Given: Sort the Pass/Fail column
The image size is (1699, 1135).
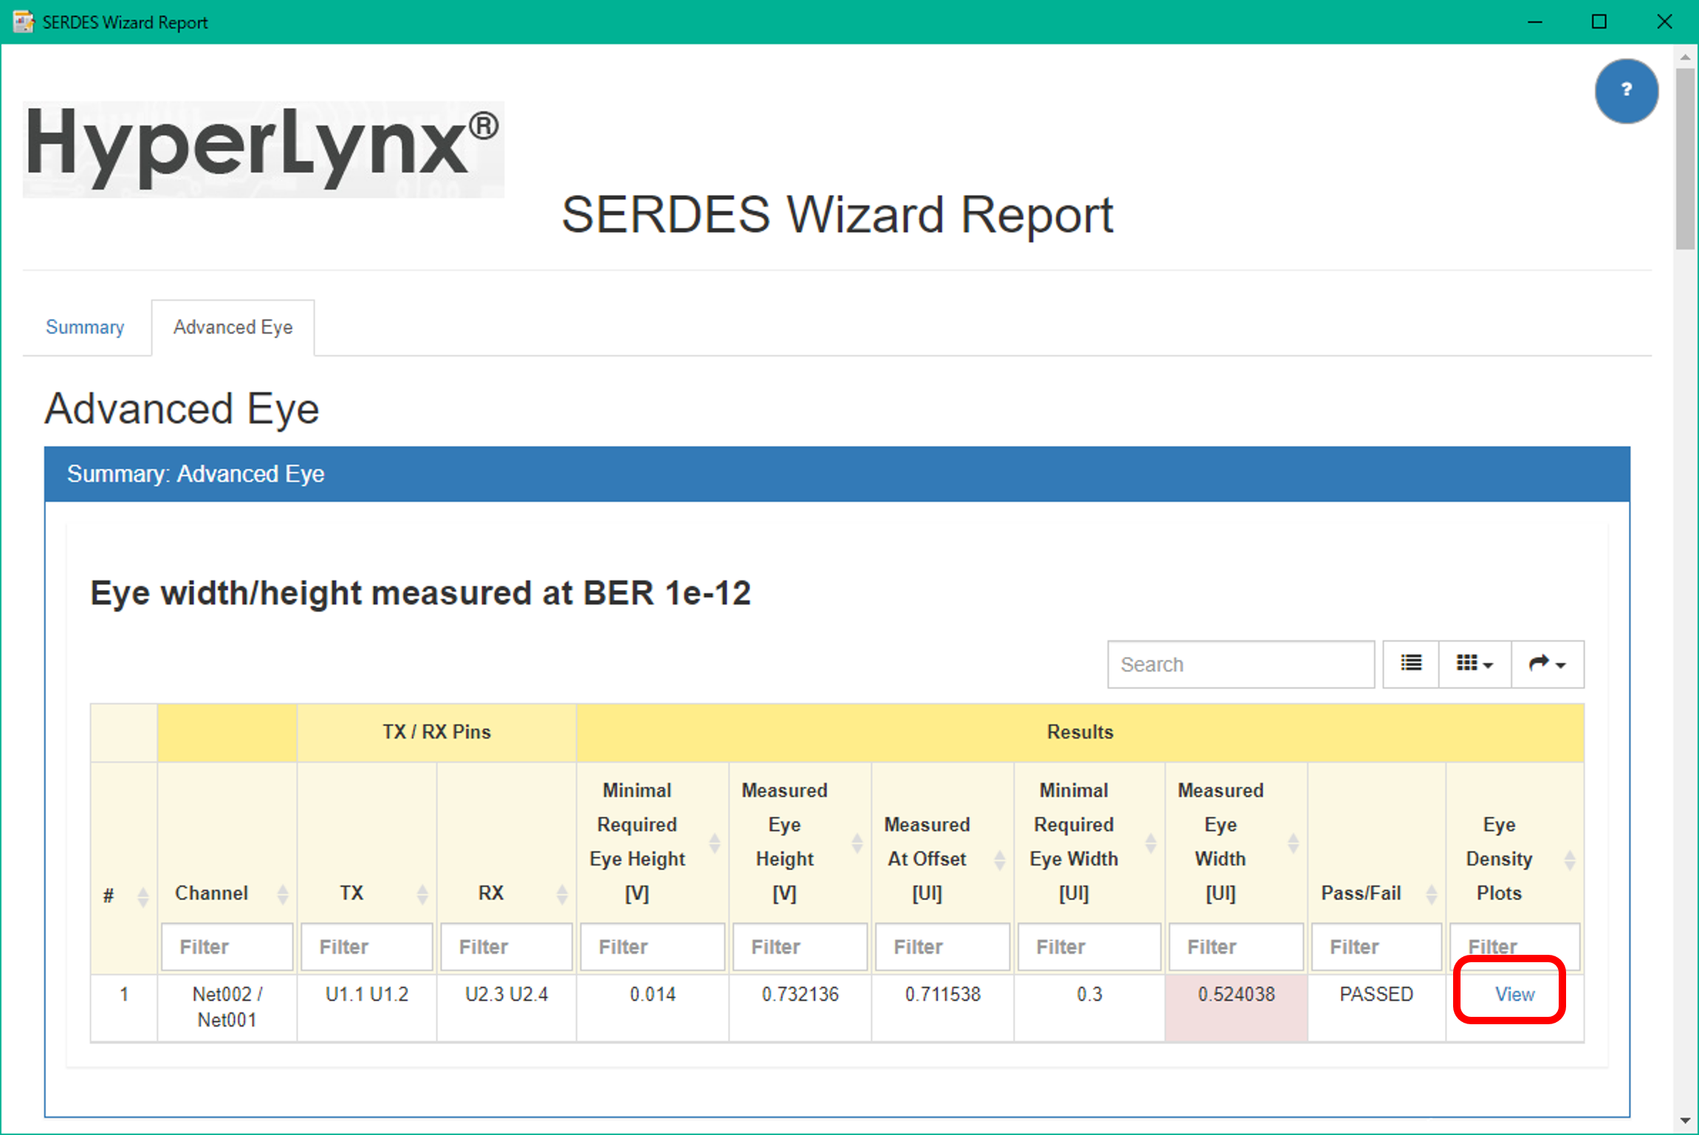Looking at the screenshot, I should [1431, 894].
